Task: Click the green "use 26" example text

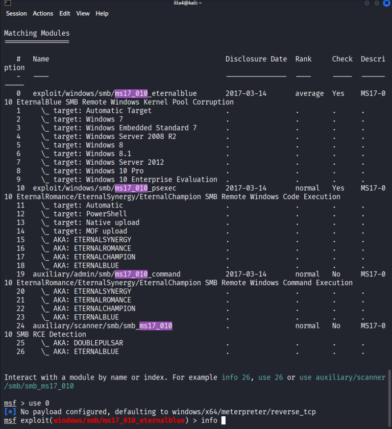Action: click(x=273, y=377)
